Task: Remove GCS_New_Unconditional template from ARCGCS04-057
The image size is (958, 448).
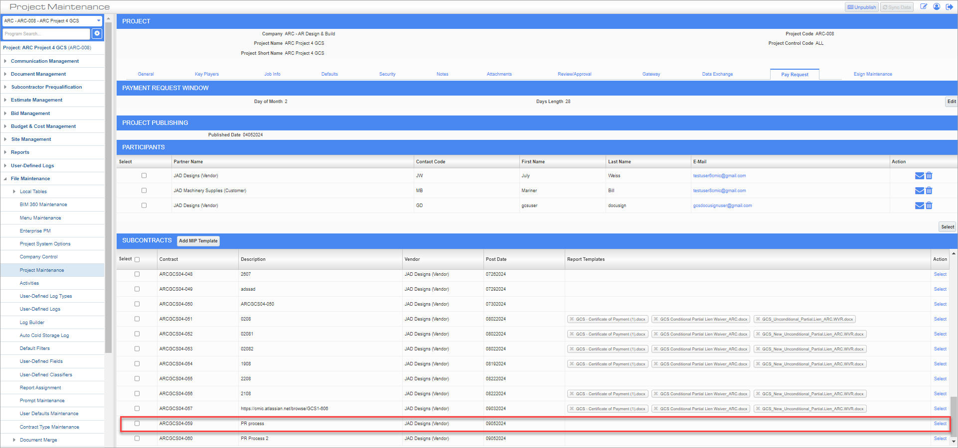Action: [x=758, y=409]
